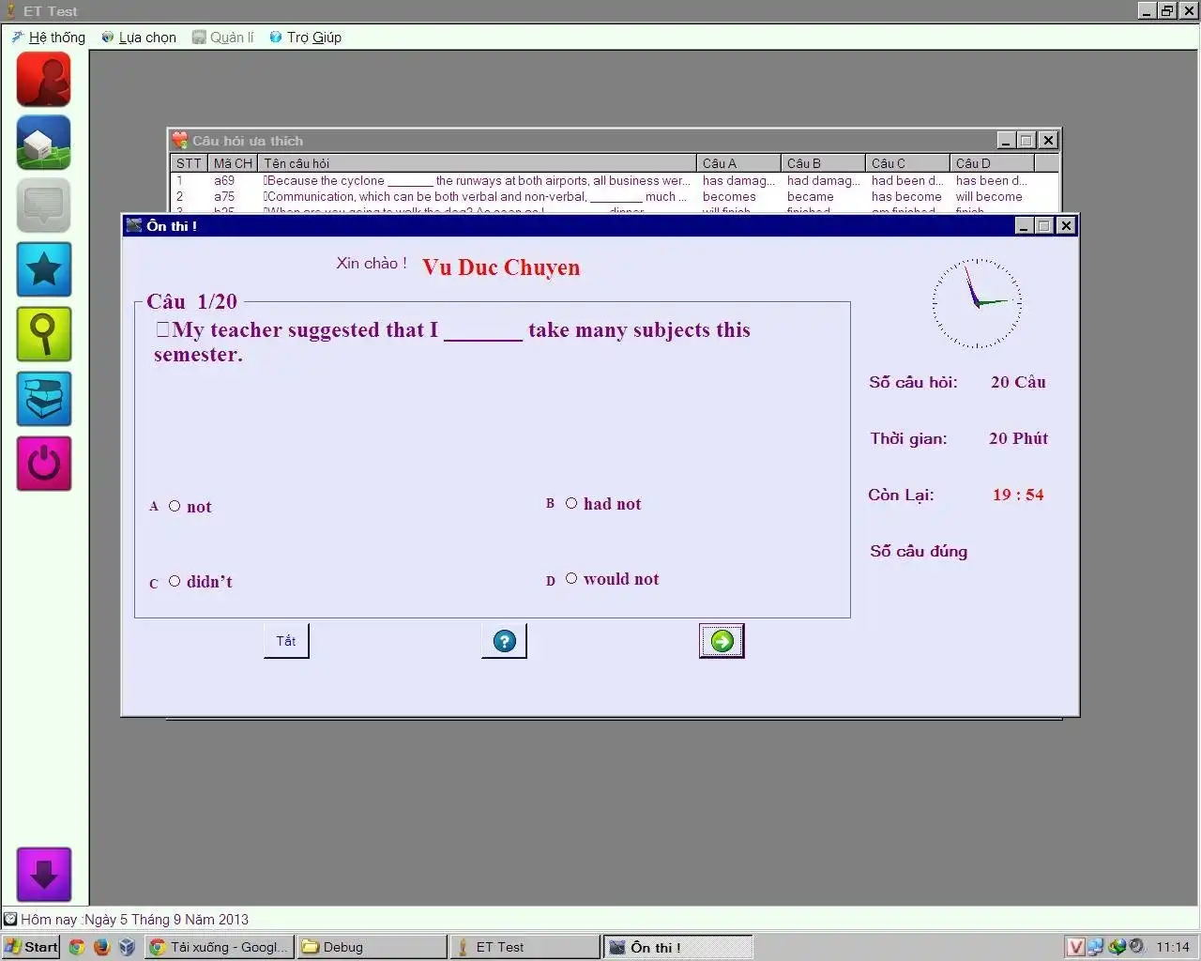Click the Mã CH column header
This screenshot has height=961, width=1201.
pos(233,163)
